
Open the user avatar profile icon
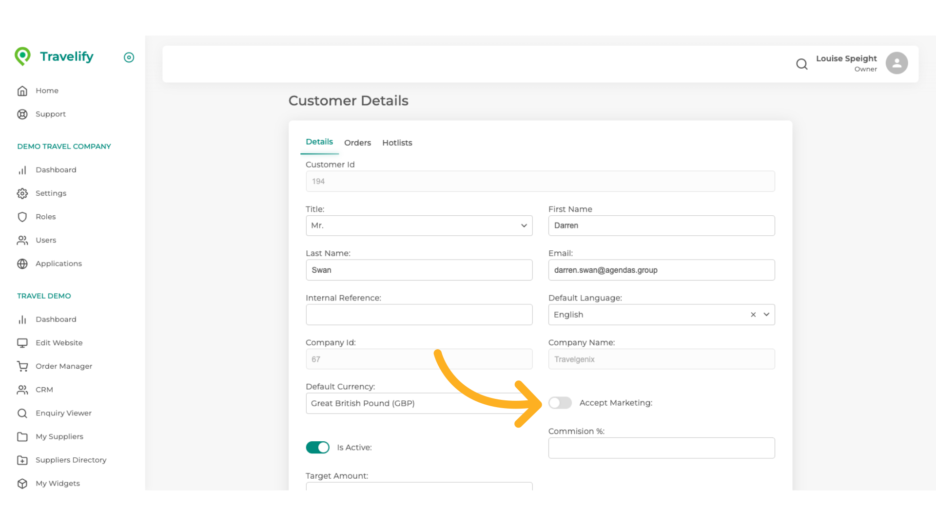coord(897,63)
